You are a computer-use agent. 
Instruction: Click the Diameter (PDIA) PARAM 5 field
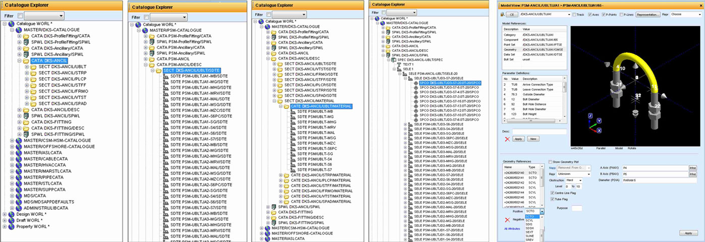[659, 180]
